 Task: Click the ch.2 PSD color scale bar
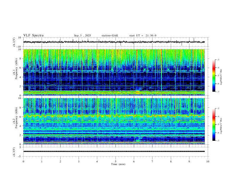pyautogui.click(x=214, y=125)
